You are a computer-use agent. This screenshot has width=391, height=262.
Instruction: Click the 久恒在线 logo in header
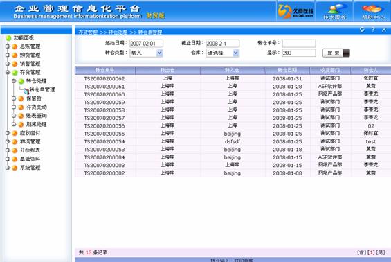(295, 12)
